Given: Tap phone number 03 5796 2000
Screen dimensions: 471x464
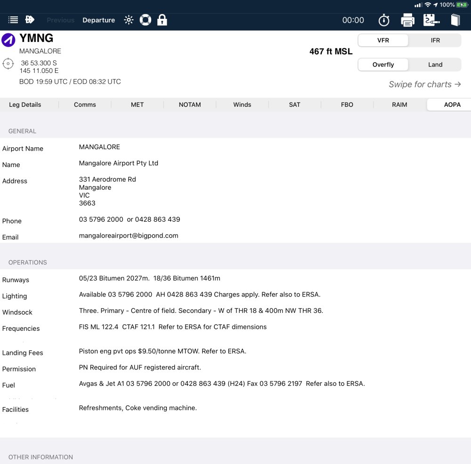Looking at the screenshot, I should coord(101,219).
